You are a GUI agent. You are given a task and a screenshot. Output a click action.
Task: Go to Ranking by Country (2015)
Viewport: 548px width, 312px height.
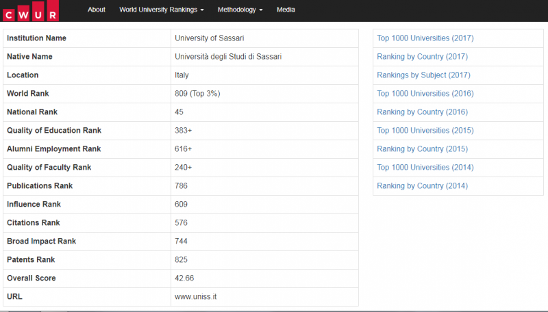422,149
